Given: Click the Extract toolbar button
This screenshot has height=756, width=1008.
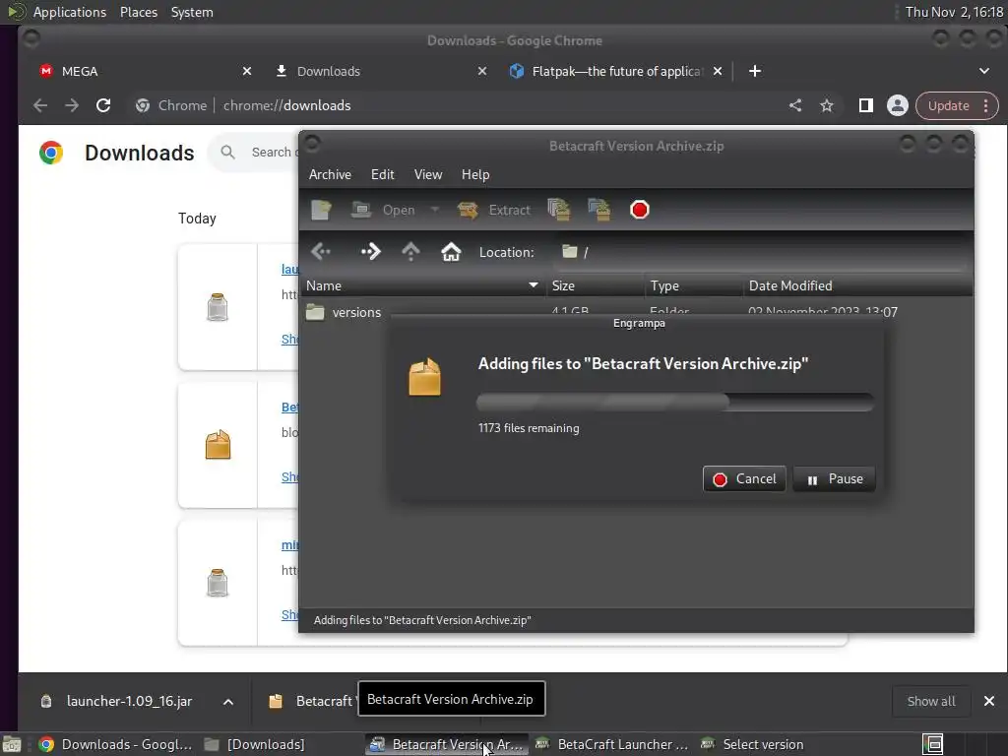Looking at the screenshot, I should pyautogui.click(x=494, y=210).
